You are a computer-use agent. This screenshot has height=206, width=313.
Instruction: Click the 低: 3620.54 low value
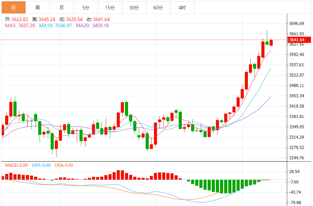[x=71, y=19]
